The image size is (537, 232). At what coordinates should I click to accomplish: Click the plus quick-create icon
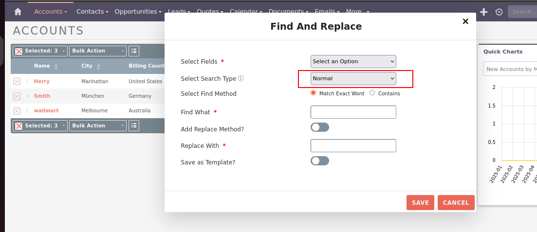tap(483, 12)
